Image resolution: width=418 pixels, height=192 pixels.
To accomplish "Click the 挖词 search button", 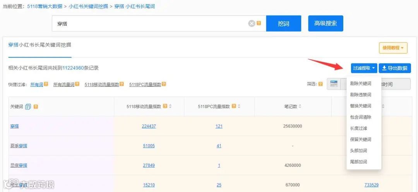I will tap(284, 24).
